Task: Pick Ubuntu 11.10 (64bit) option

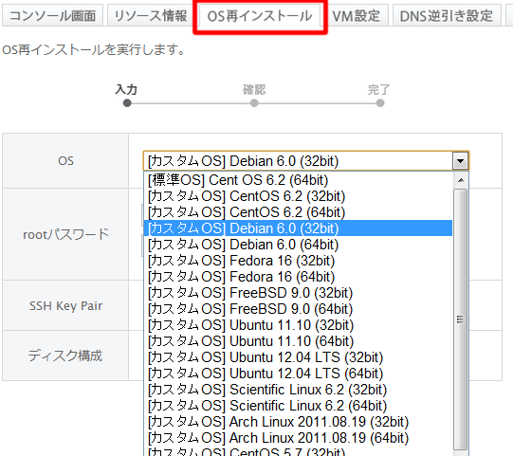Action: pyautogui.click(x=298, y=341)
